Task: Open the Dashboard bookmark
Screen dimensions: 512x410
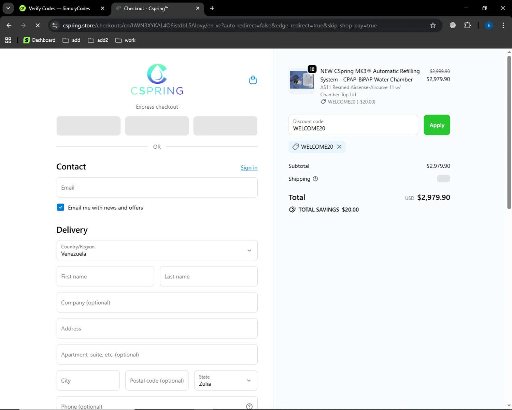Action: point(39,40)
